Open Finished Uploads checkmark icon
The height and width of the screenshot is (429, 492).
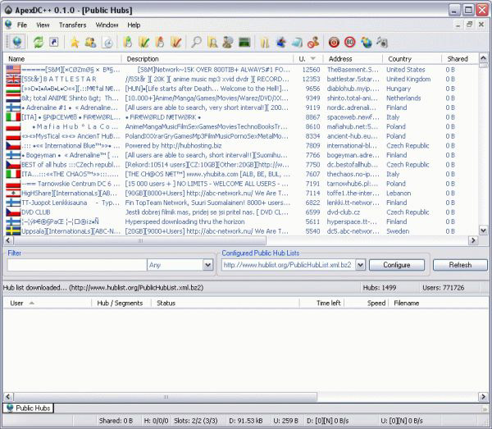[x=176, y=43]
